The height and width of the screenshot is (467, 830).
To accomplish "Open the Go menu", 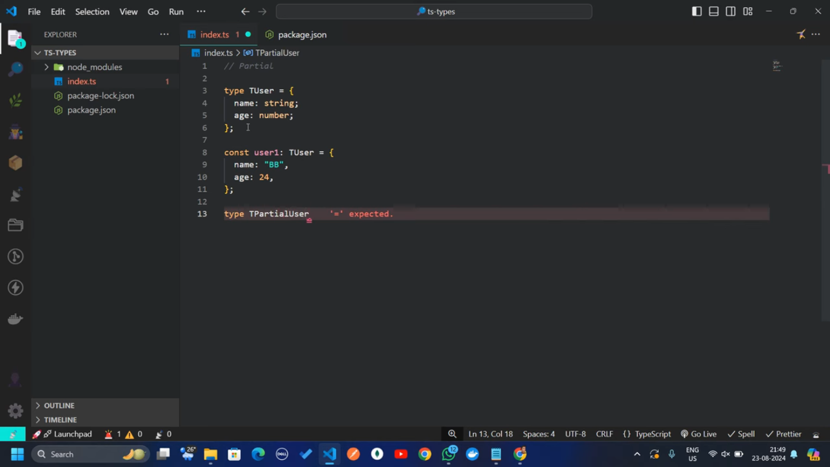I will click(153, 11).
